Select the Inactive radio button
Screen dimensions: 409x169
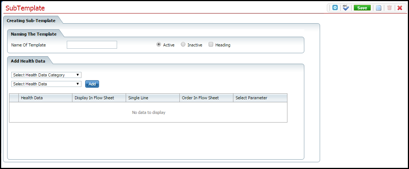point(183,45)
